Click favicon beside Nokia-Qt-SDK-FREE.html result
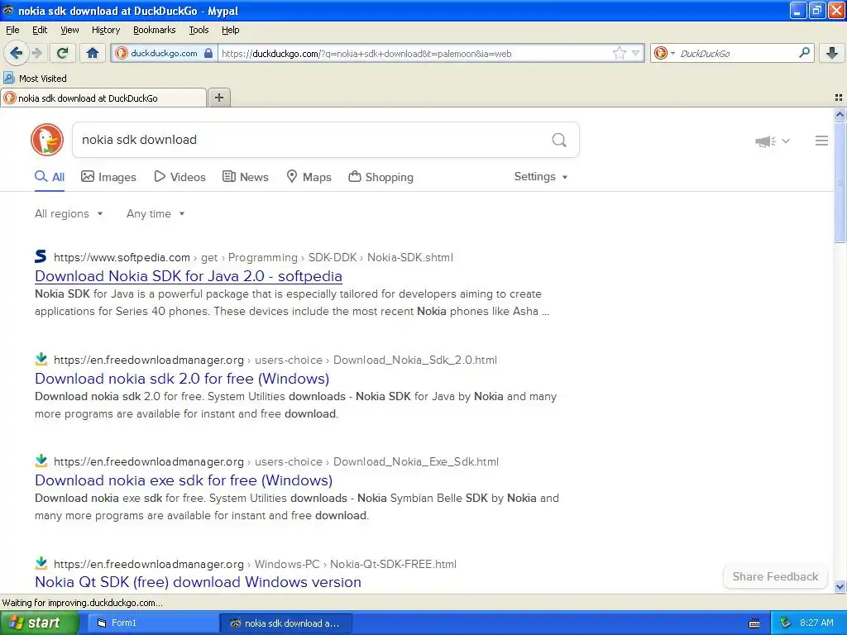 [x=41, y=562]
